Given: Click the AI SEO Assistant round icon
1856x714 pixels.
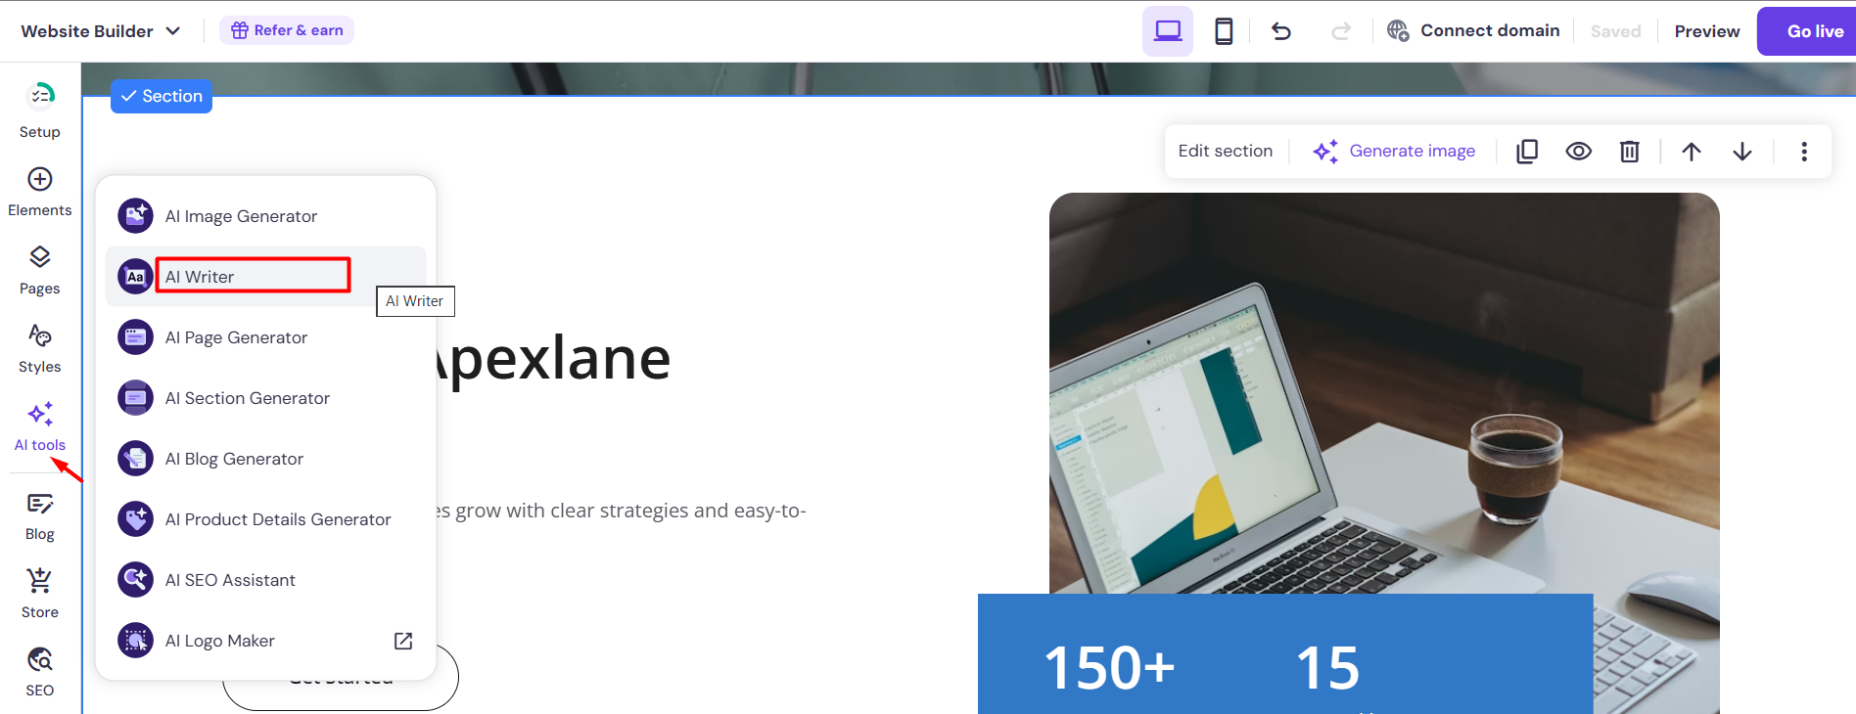Looking at the screenshot, I should click(135, 580).
